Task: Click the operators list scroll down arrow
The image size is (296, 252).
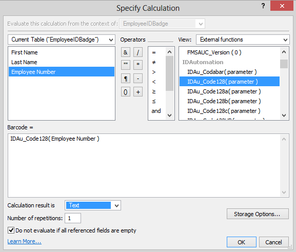Action: [x=169, y=115]
